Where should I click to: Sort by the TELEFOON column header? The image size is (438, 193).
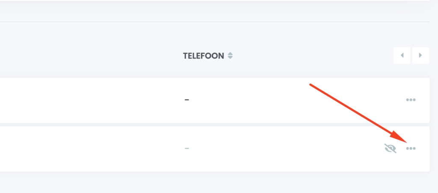[x=204, y=56]
